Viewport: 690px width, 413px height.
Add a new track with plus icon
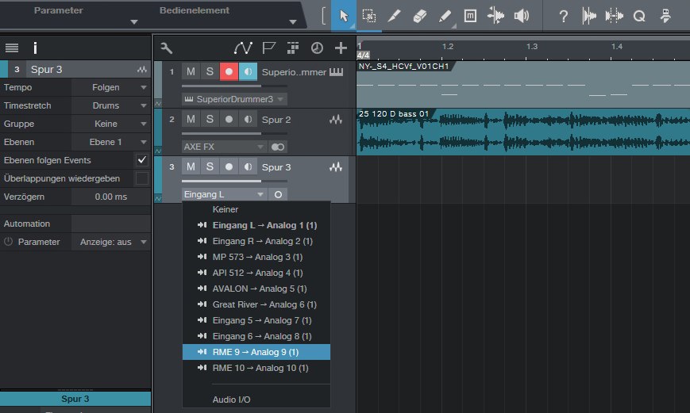pyautogui.click(x=341, y=48)
